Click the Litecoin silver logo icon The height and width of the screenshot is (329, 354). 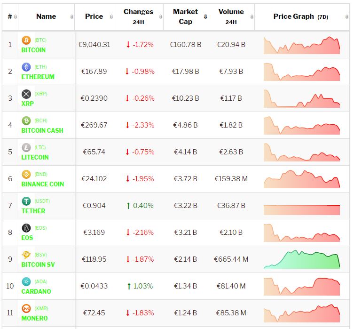click(x=26, y=148)
